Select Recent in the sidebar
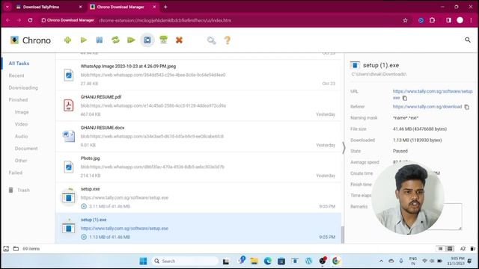The height and width of the screenshot is (269, 479). tap(16, 75)
